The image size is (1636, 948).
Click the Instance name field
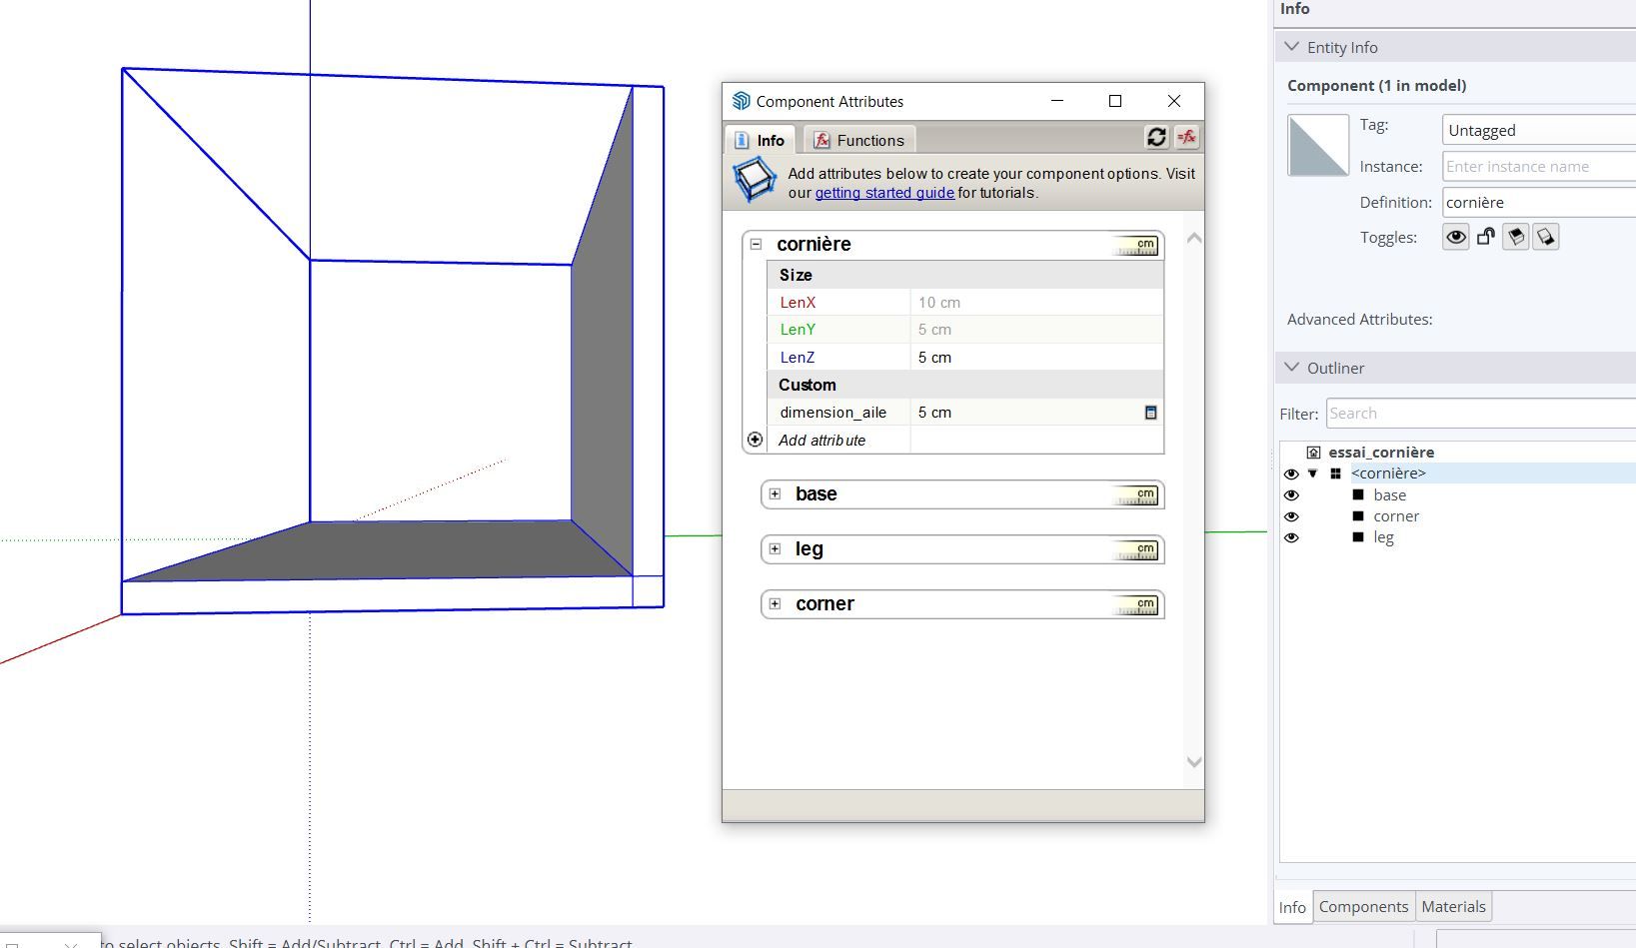1539,167
